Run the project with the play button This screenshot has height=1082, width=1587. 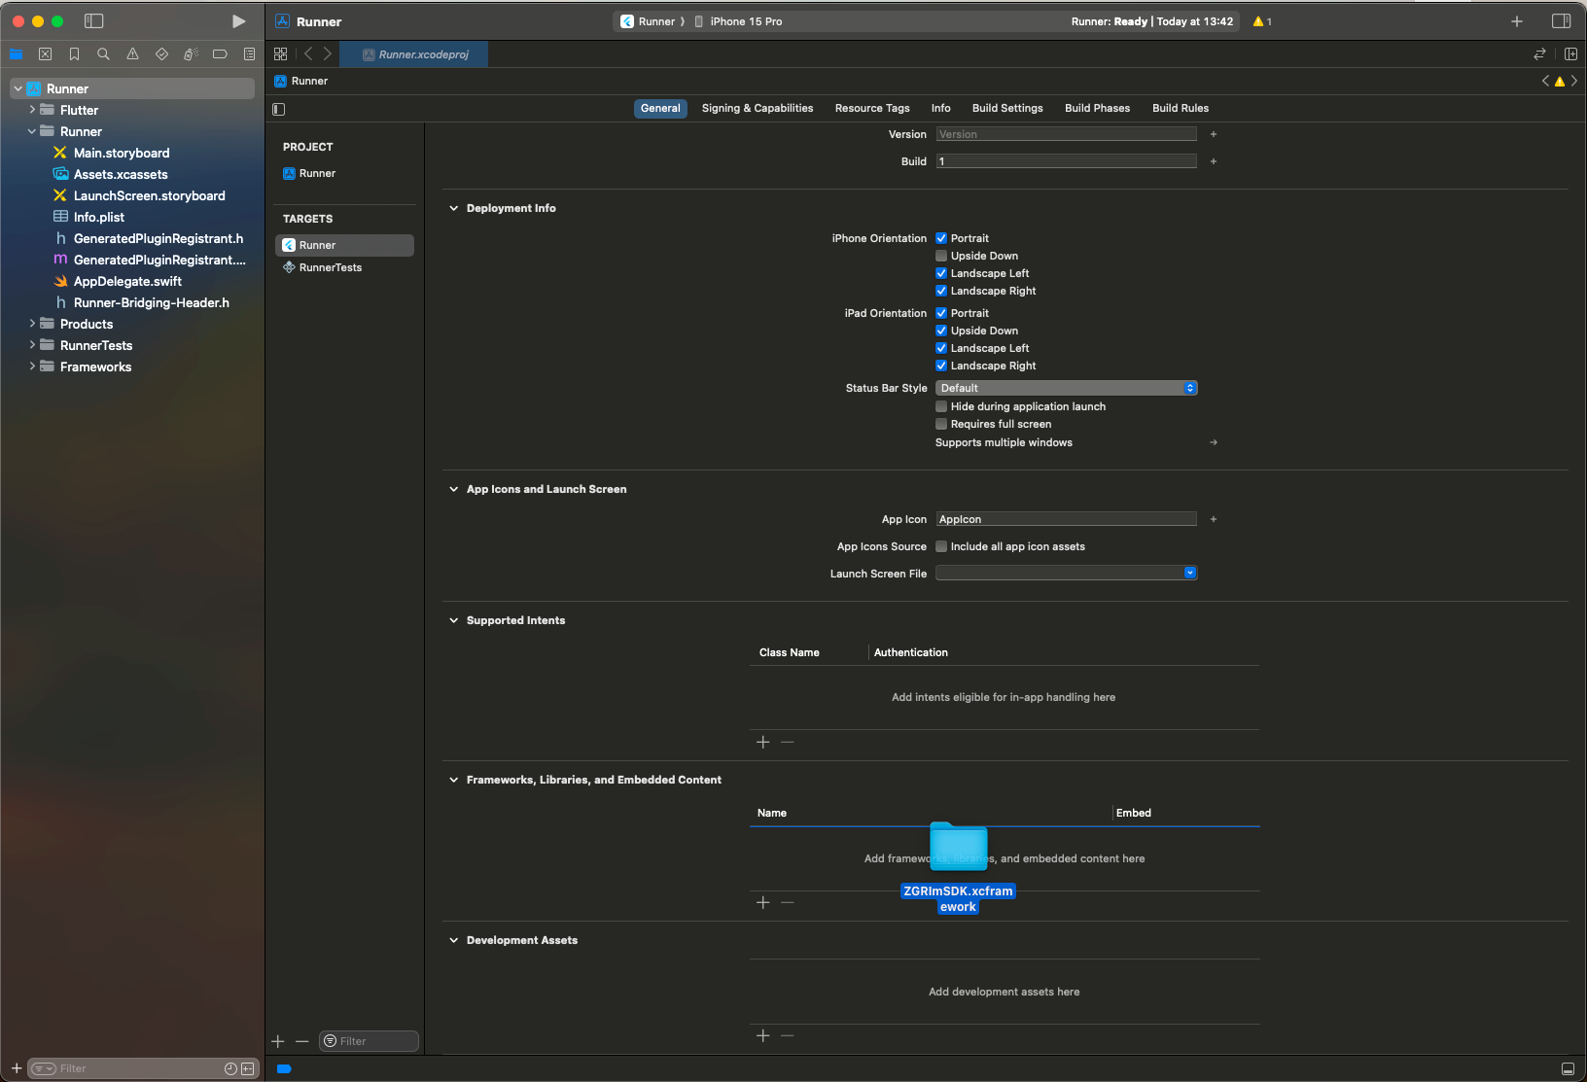point(238,21)
